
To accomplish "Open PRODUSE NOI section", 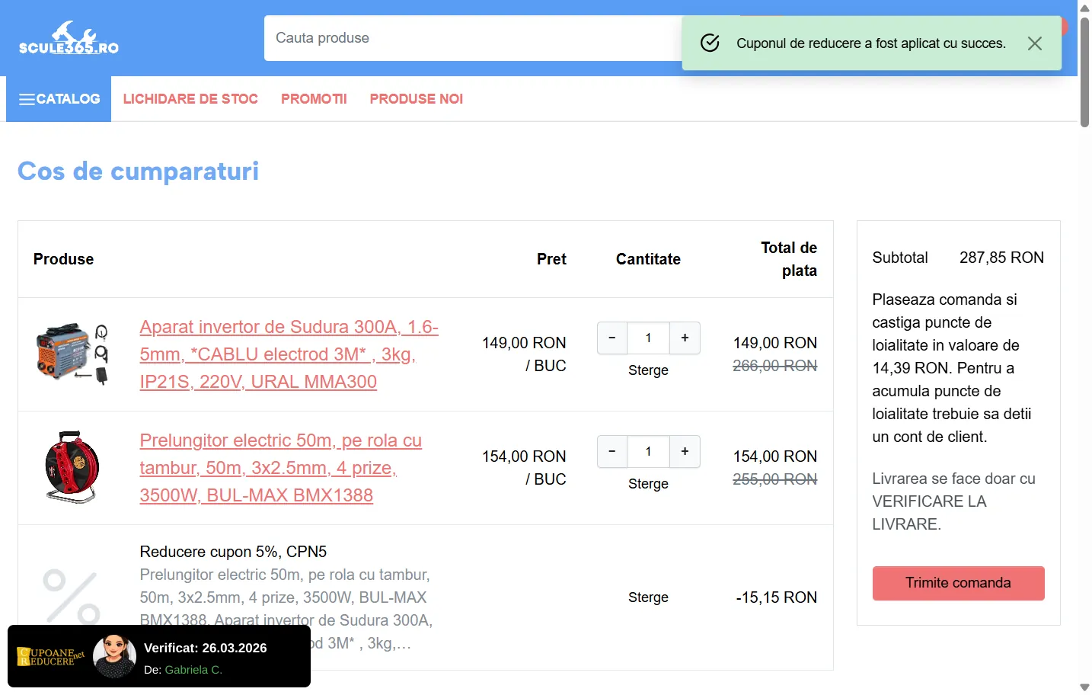I will pyautogui.click(x=416, y=99).
